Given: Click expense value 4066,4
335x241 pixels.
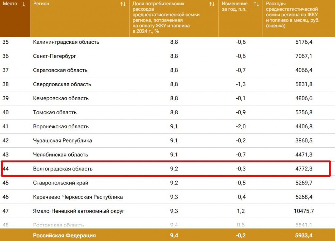Looking at the screenshot, I should tap(304, 70).
